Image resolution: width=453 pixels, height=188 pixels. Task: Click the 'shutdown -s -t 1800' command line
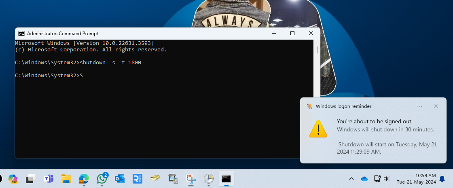(x=78, y=62)
